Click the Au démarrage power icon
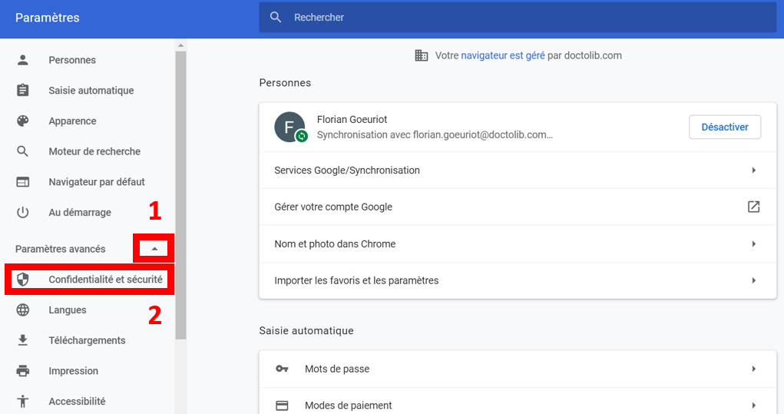This screenshot has width=784, height=414. pos(23,213)
